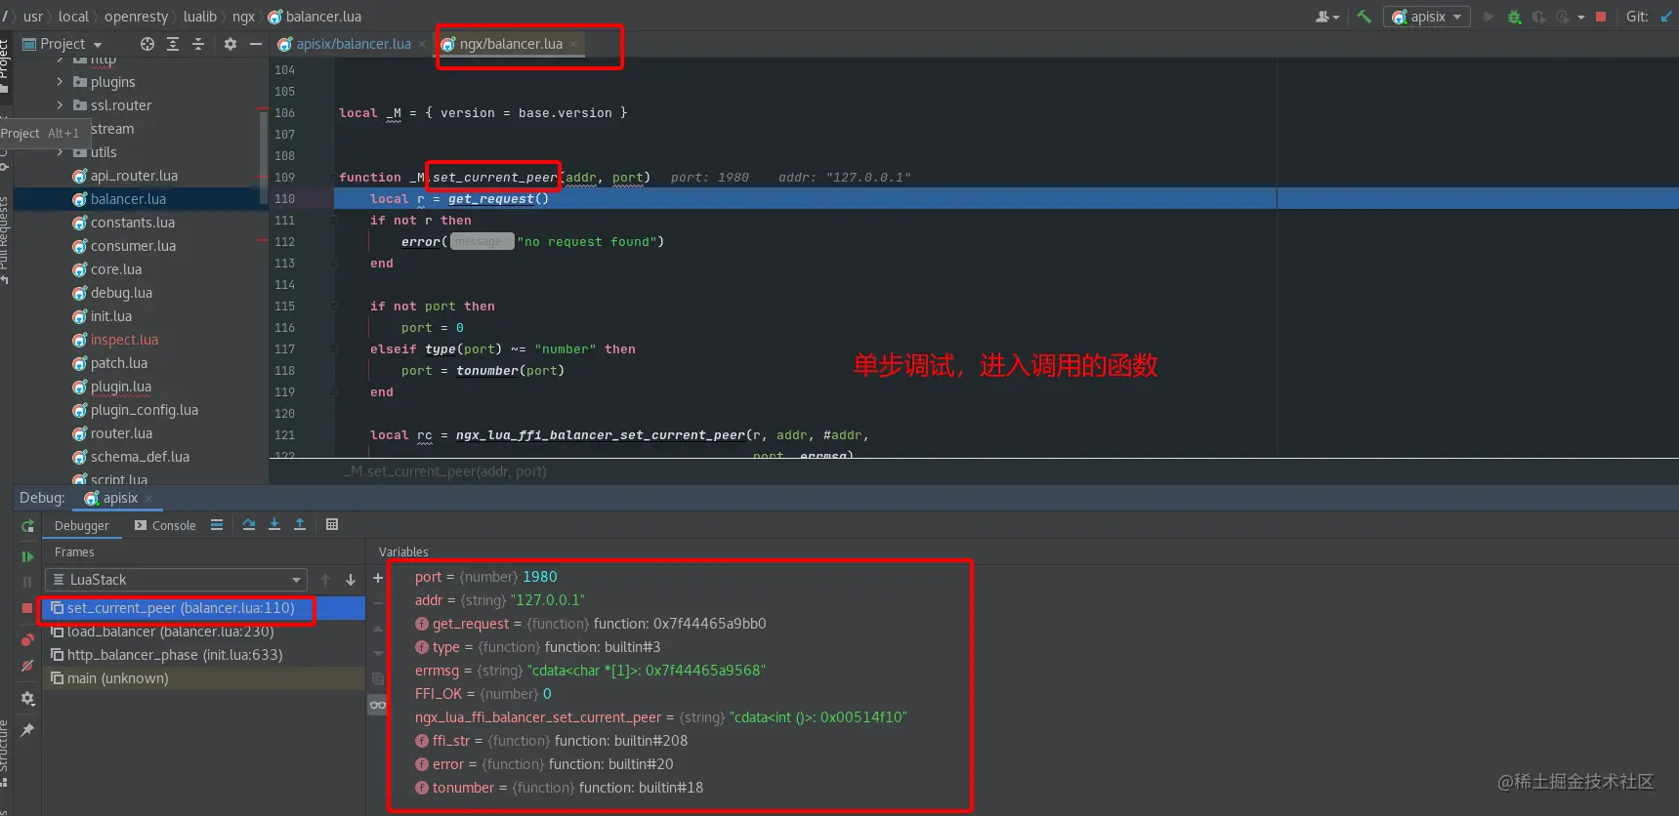Stop debugging via red sidebar square
Screen dimensions: 1679x816
(x=27, y=607)
